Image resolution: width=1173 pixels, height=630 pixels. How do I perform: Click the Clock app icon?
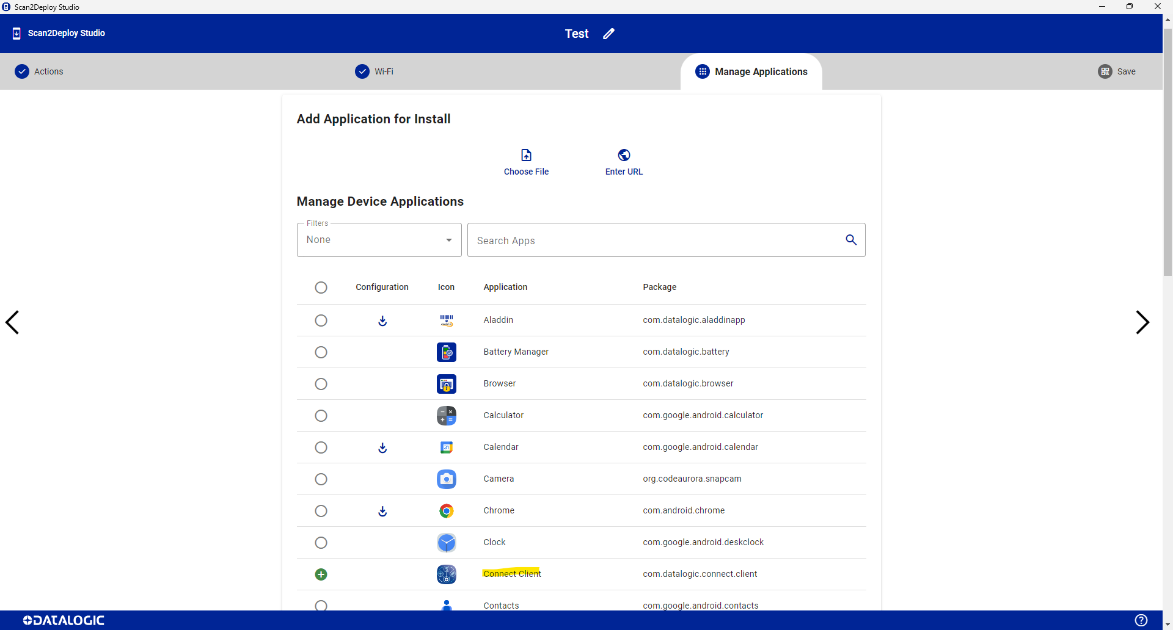(447, 543)
